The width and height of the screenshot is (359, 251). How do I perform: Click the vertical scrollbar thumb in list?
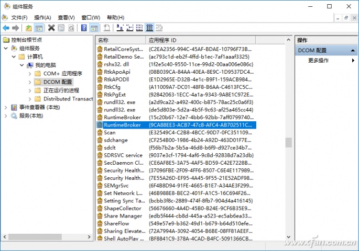[x=288, y=142]
